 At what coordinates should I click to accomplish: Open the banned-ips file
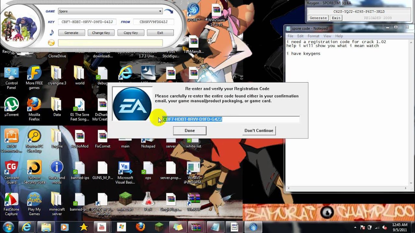click(x=80, y=171)
